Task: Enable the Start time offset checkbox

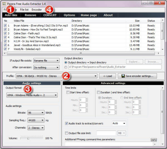Action: point(68,92)
